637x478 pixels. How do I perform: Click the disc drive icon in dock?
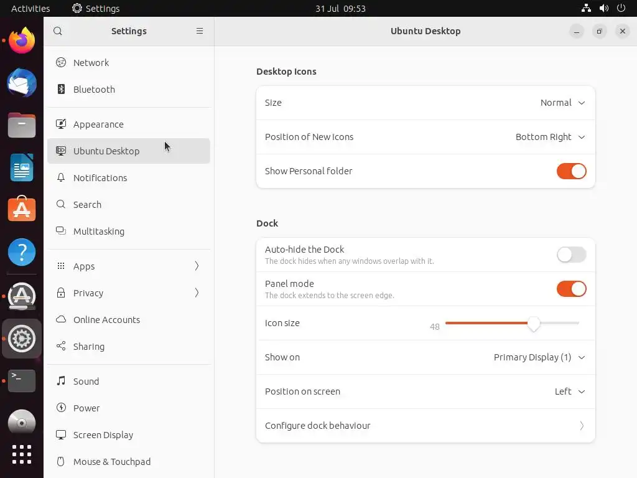coord(22,423)
